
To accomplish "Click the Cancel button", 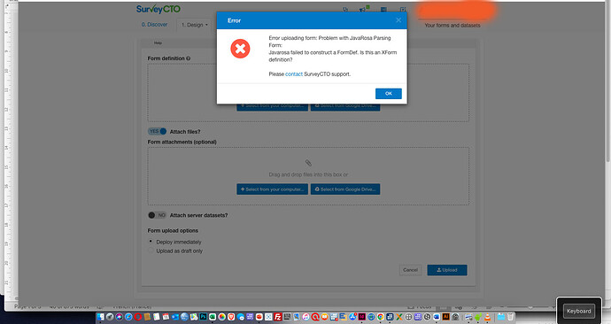I will point(410,270).
